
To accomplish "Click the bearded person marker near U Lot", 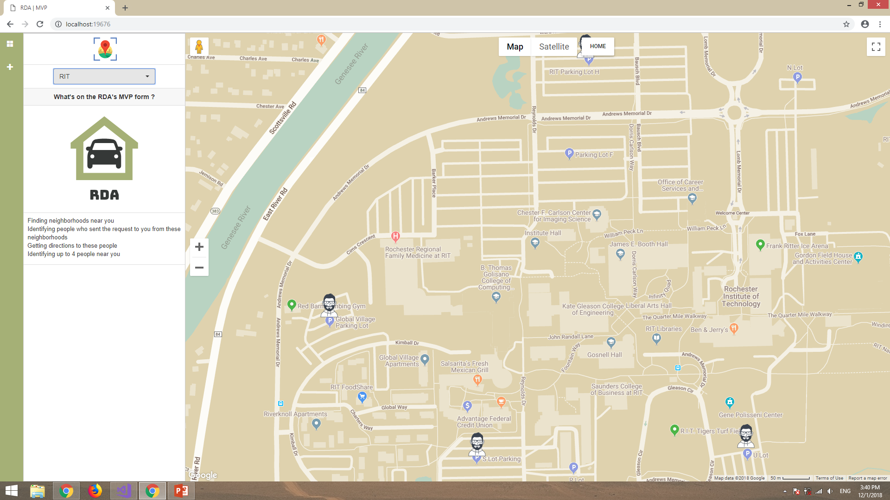I will (x=746, y=435).
